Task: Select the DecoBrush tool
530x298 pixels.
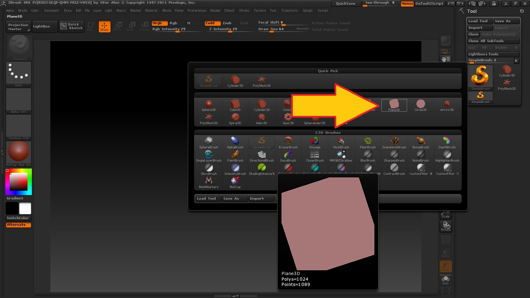Action: pos(288,156)
